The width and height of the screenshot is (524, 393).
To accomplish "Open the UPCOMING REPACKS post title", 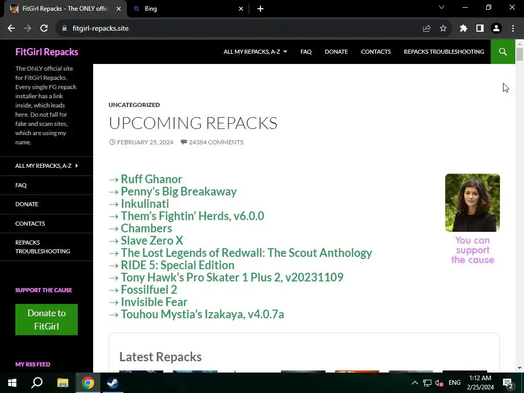I will (193, 123).
